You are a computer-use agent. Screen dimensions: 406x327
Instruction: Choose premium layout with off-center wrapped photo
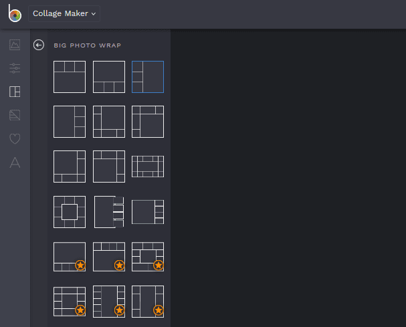(148, 257)
